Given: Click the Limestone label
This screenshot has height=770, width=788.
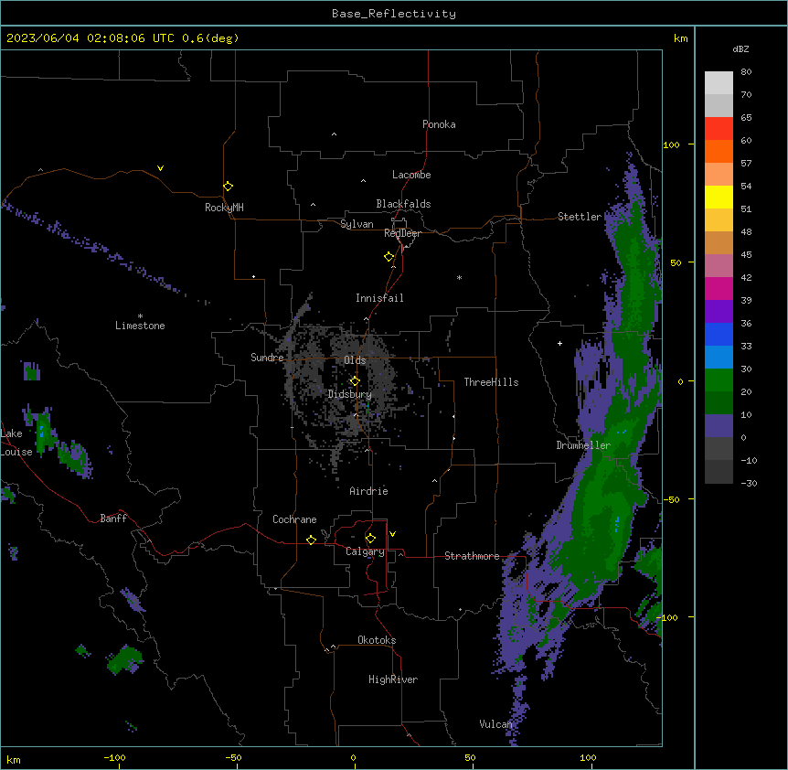Looking at the screenshot, I should [x=140, y=326].
